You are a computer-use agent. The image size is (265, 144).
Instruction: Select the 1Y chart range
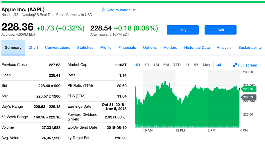(187, 65)
